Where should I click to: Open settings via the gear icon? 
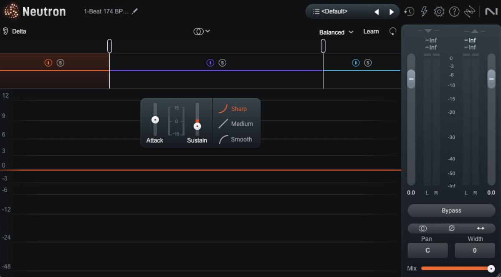click(x=439, y=12)
